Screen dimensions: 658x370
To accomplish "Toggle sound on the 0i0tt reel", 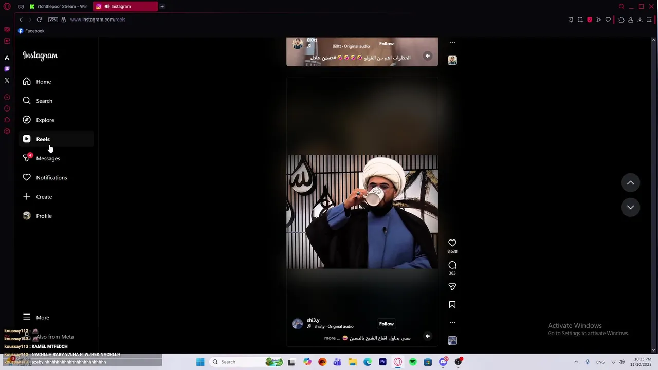I will [x=427, y=56].
